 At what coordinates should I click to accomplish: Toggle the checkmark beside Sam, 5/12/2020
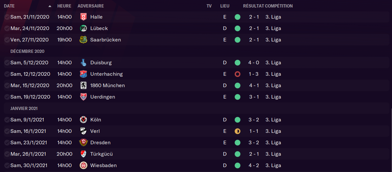click(x=7, y=63)
